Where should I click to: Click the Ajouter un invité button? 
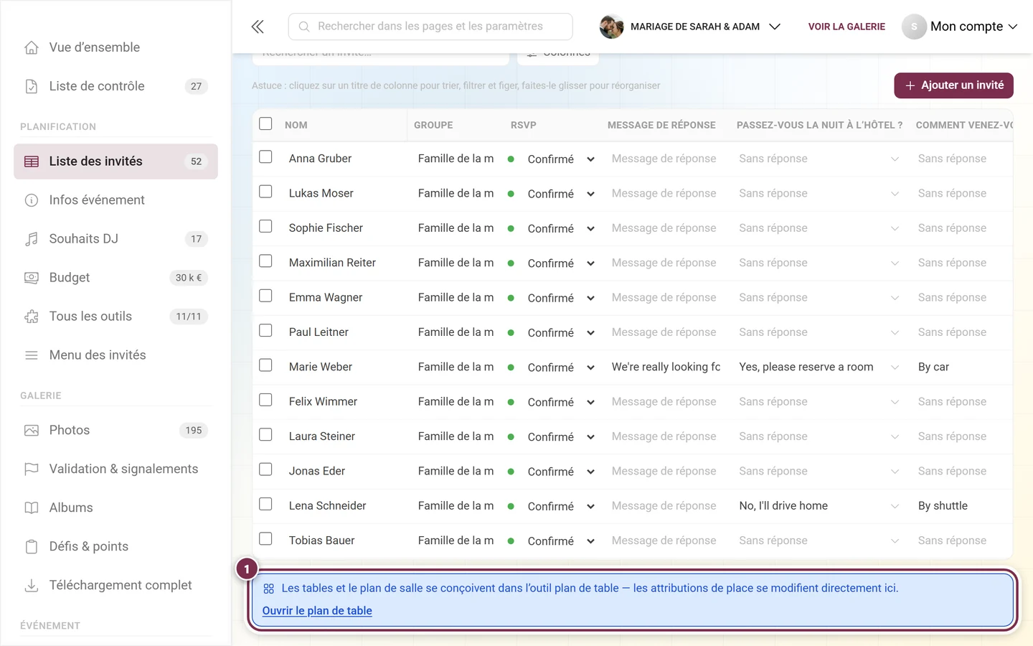click(953, 85)
